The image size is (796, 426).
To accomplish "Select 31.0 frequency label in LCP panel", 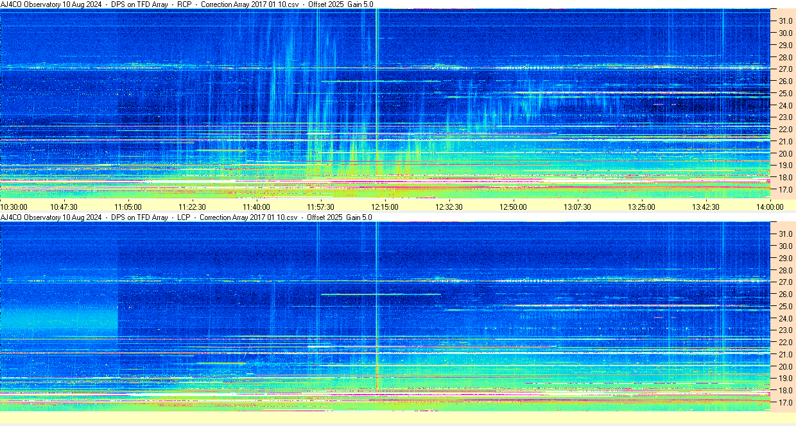I will pyautogui.click(x=784, y=234).
